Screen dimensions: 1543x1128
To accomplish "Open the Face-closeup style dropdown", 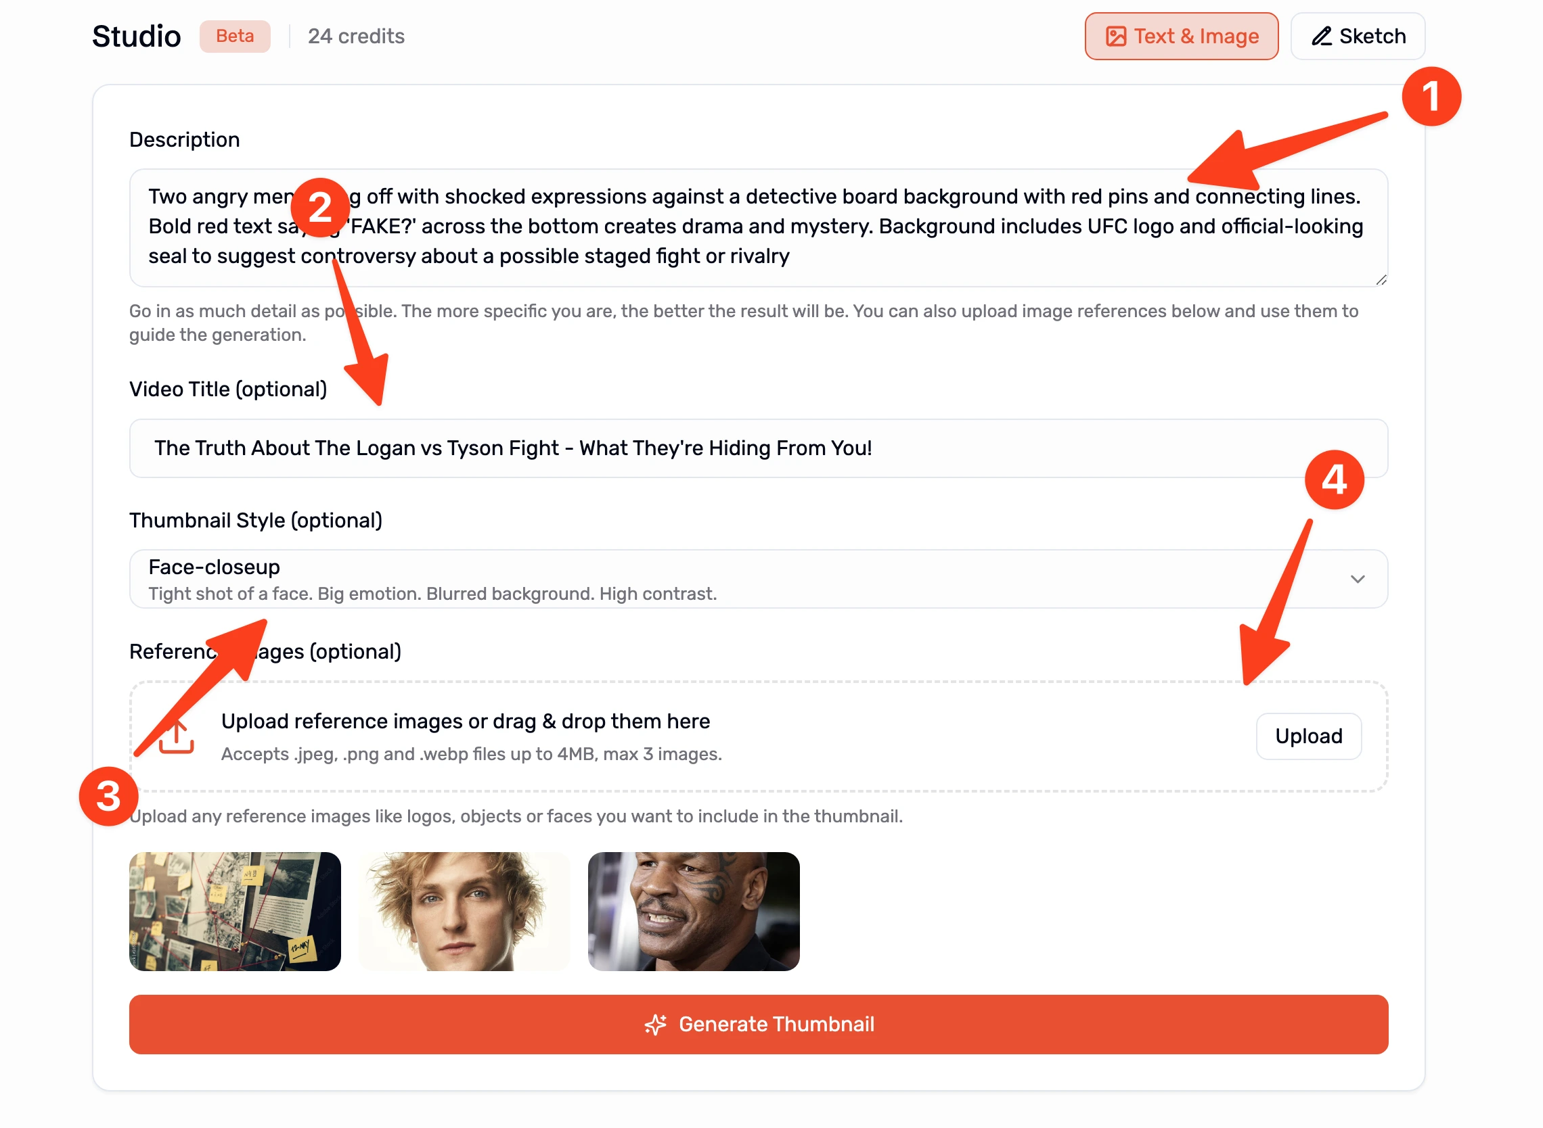I will coord(759,579).
